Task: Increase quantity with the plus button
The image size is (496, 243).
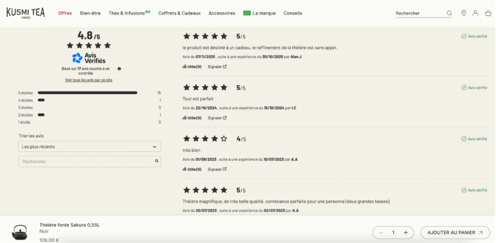Action: (405, 232)
